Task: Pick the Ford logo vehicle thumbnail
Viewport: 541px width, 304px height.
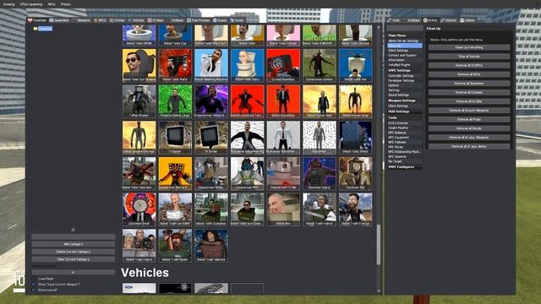Action: [139, 288]
